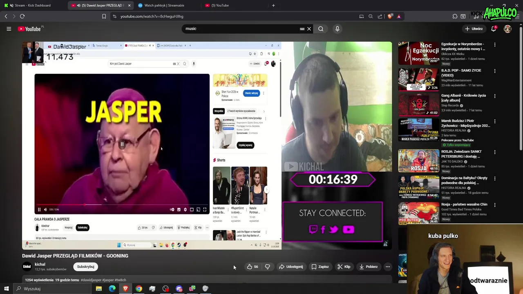Open the kichal channel avatar
The width and height of the screenshot is (523, 294).
coord(27,267)
